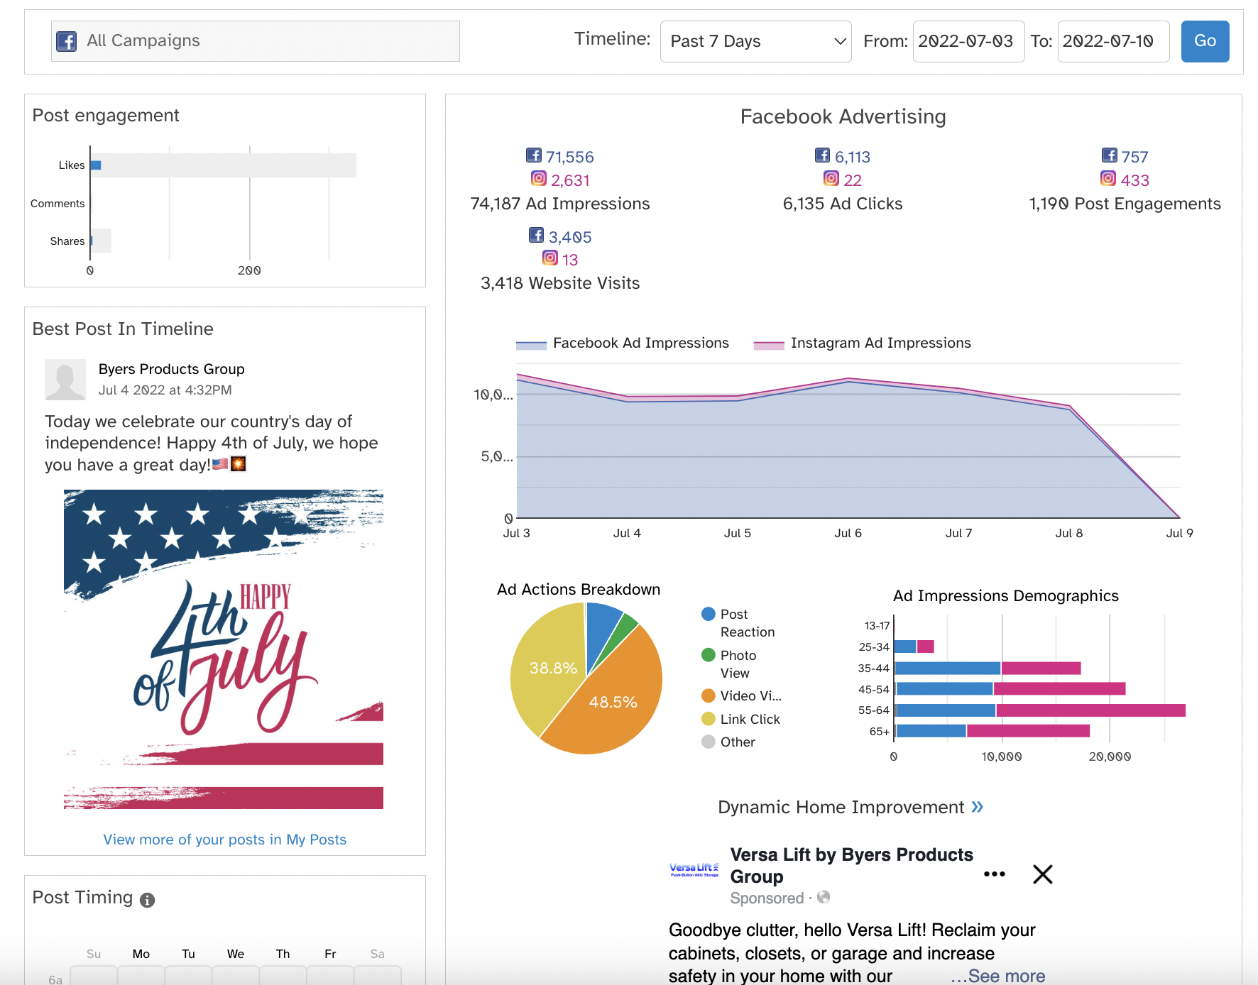The image size is (1258, 985).
Task: Click the Fr column header in Post Timing
Action: click(x=330, y=954)
